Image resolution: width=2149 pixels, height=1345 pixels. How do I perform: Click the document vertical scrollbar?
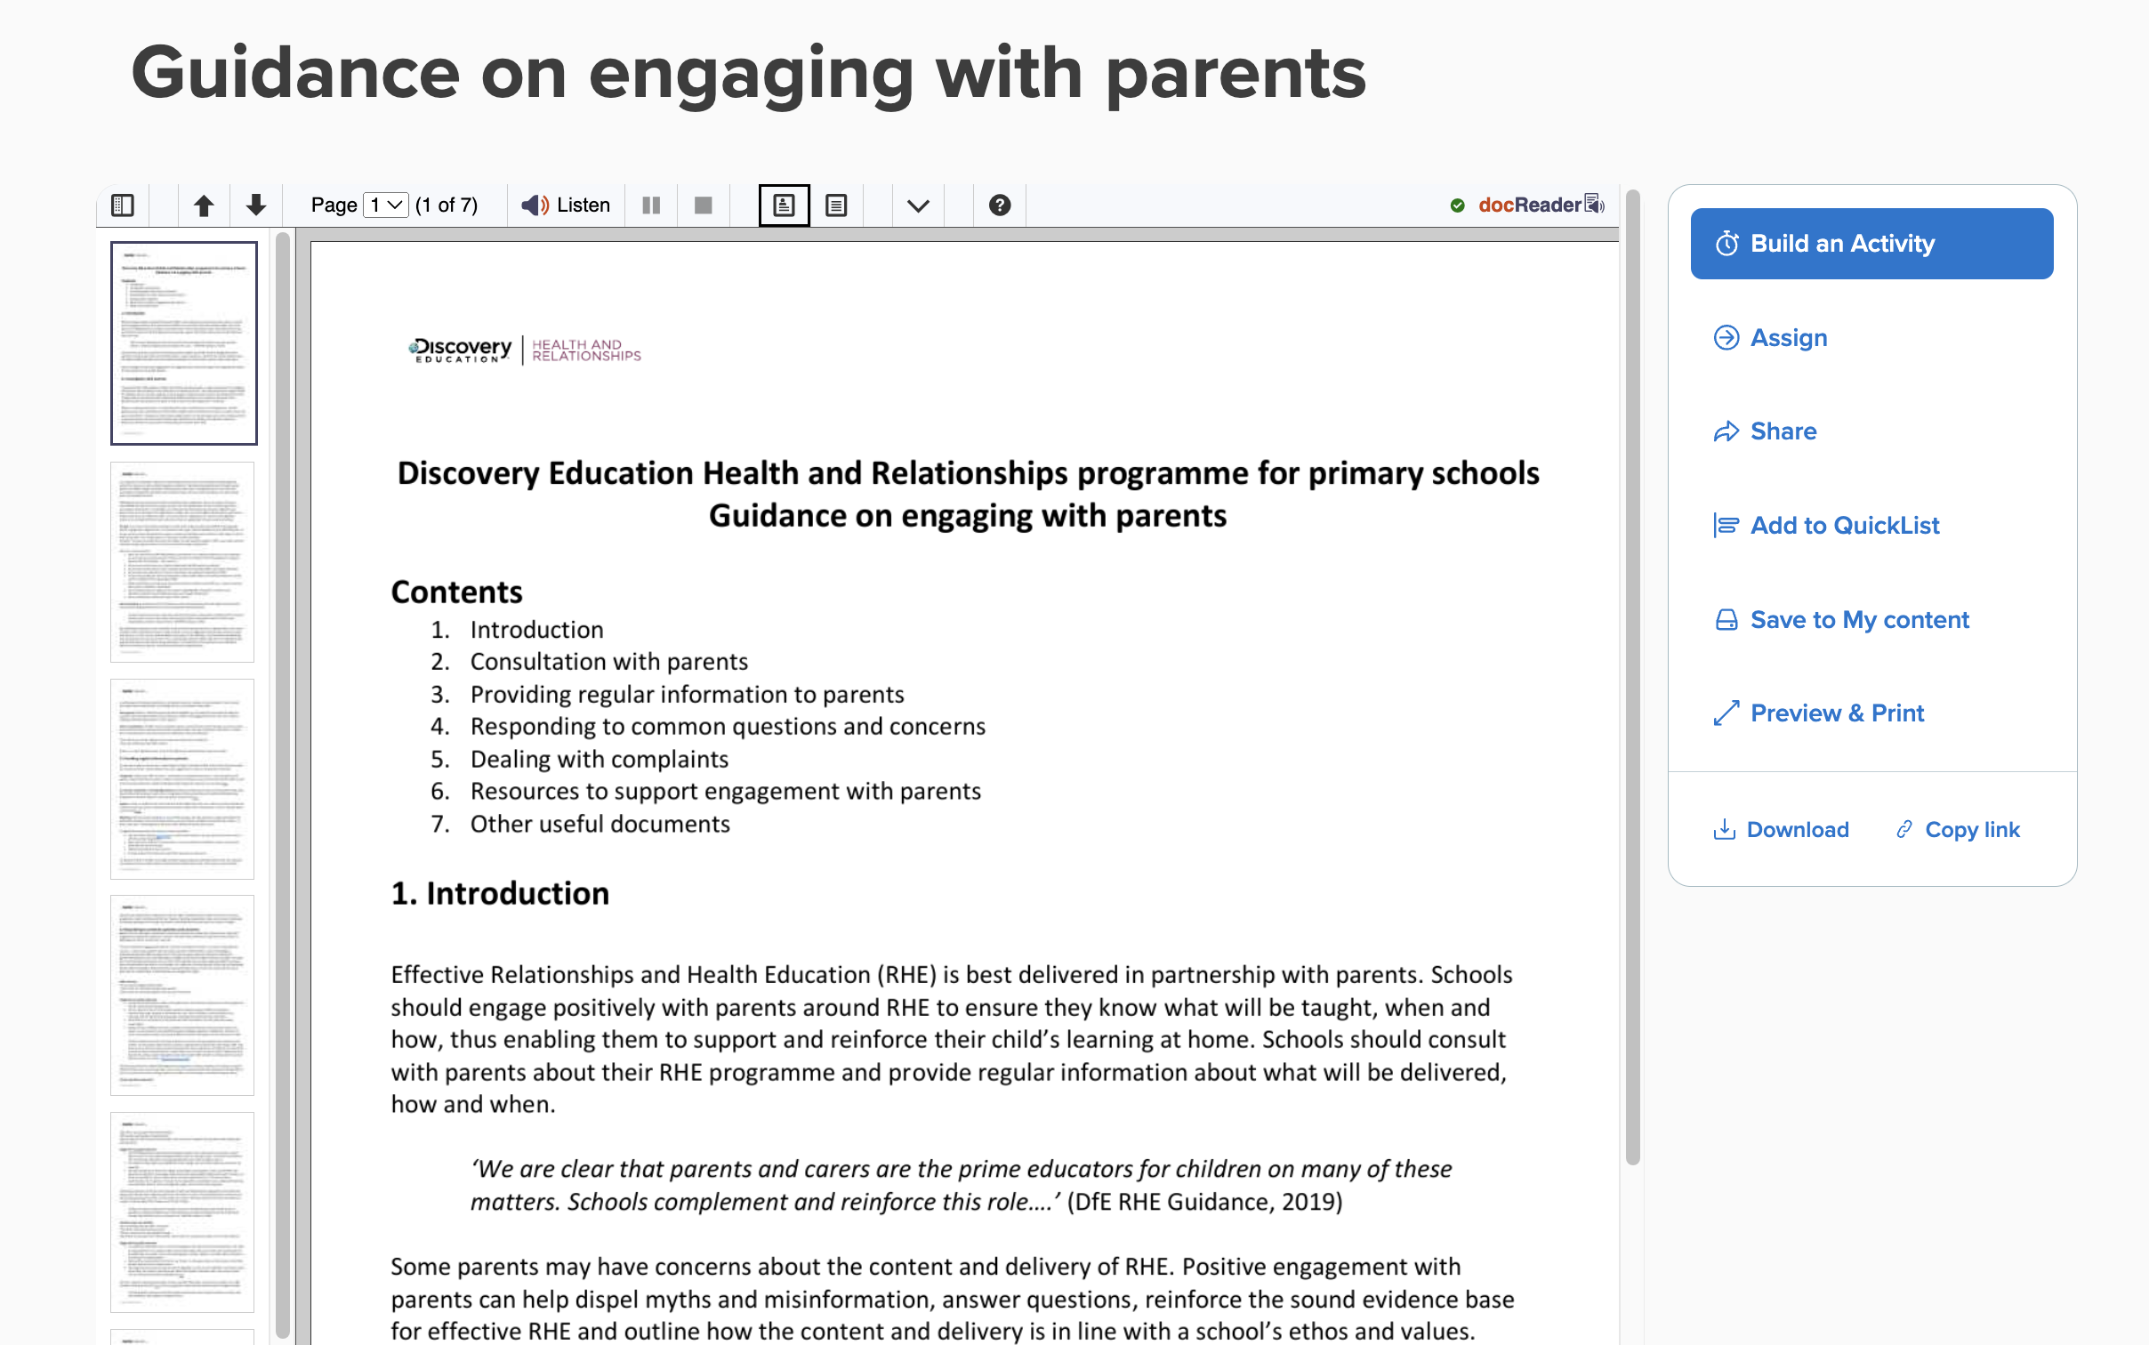coord(1632,676)
